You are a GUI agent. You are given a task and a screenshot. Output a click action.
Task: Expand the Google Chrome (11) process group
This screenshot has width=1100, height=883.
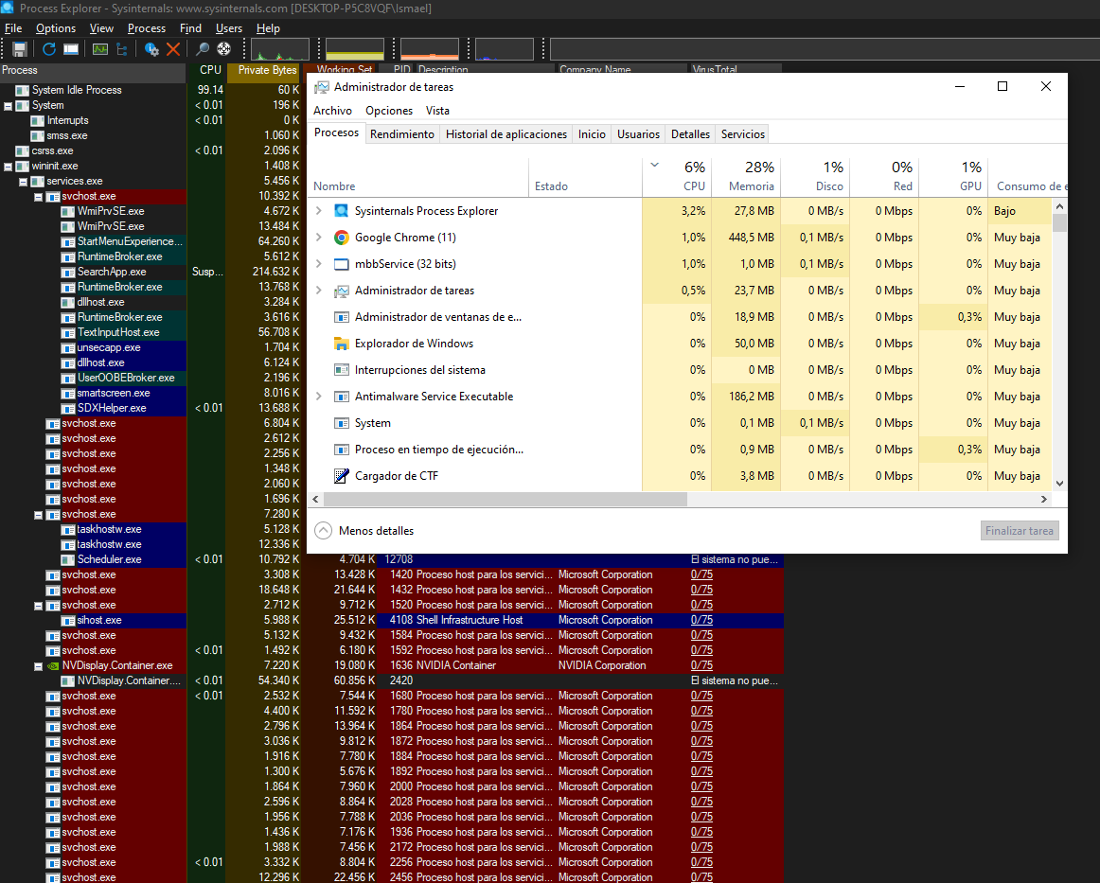319,238
